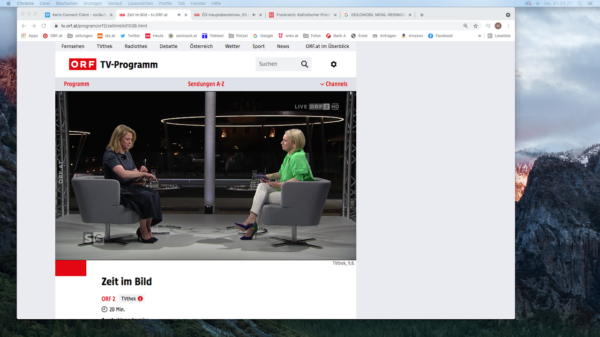Bookmark this page with the star icon
Image resolution: width=600 pixels, height=337 pixels.
click(x=476, y=26)
